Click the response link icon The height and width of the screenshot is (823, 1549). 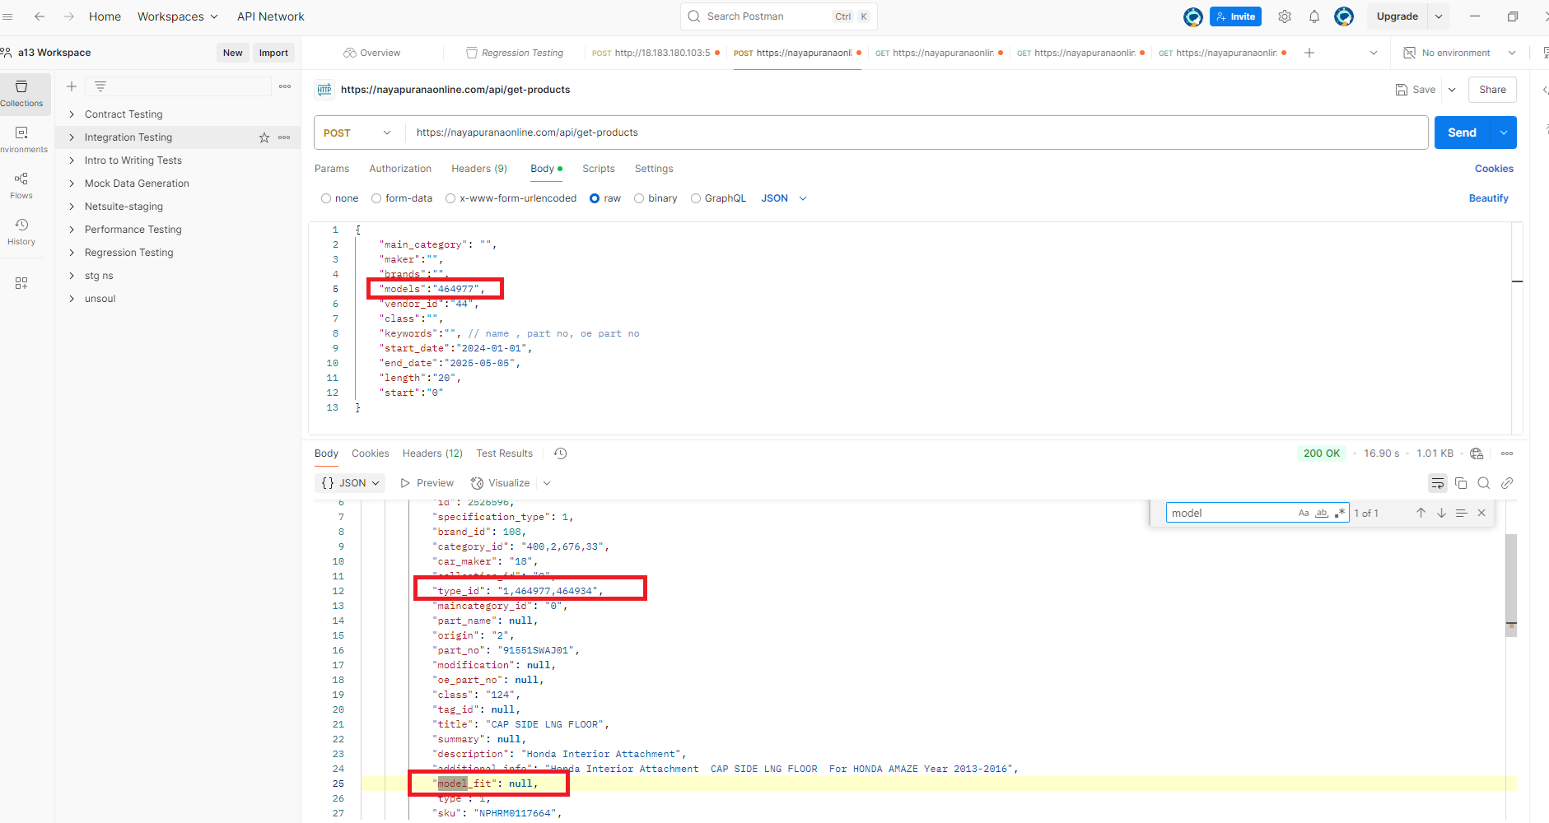point(1507,483)
